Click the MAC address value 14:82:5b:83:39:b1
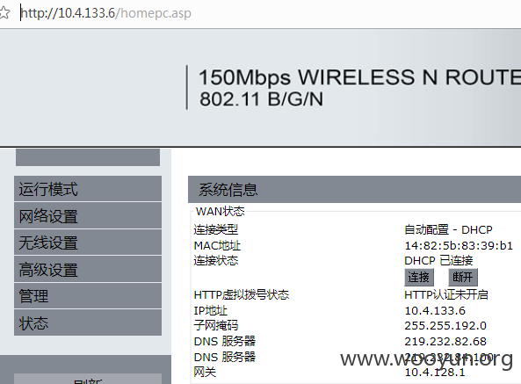Viewport: 521px width, 384px height. point(459,245)
